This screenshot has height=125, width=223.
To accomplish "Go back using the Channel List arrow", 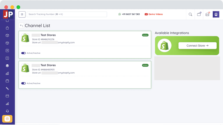I will (x=21, y=26).
